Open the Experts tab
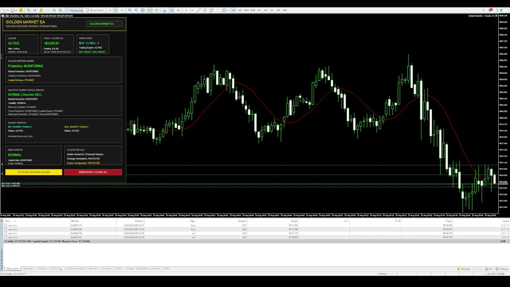The image size is (510, 287). click(x=156, y=268)
